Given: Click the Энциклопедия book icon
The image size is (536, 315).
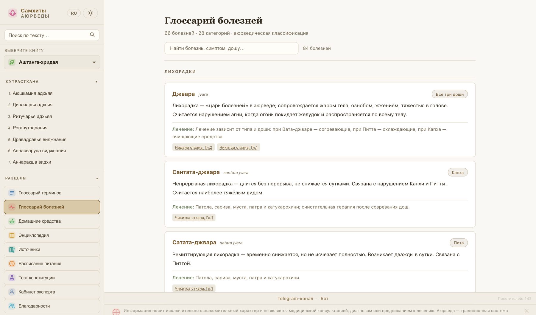Looking at the screenshot, I should point(12,235).
